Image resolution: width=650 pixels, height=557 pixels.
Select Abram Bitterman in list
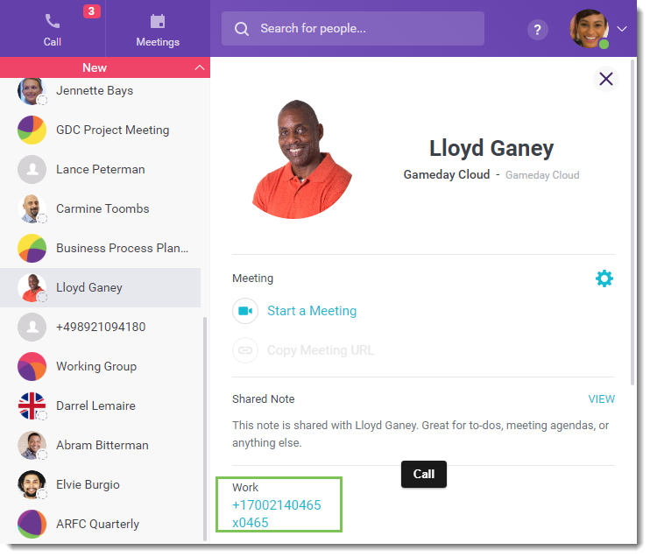pyautogui.click(x=101, y=445)
